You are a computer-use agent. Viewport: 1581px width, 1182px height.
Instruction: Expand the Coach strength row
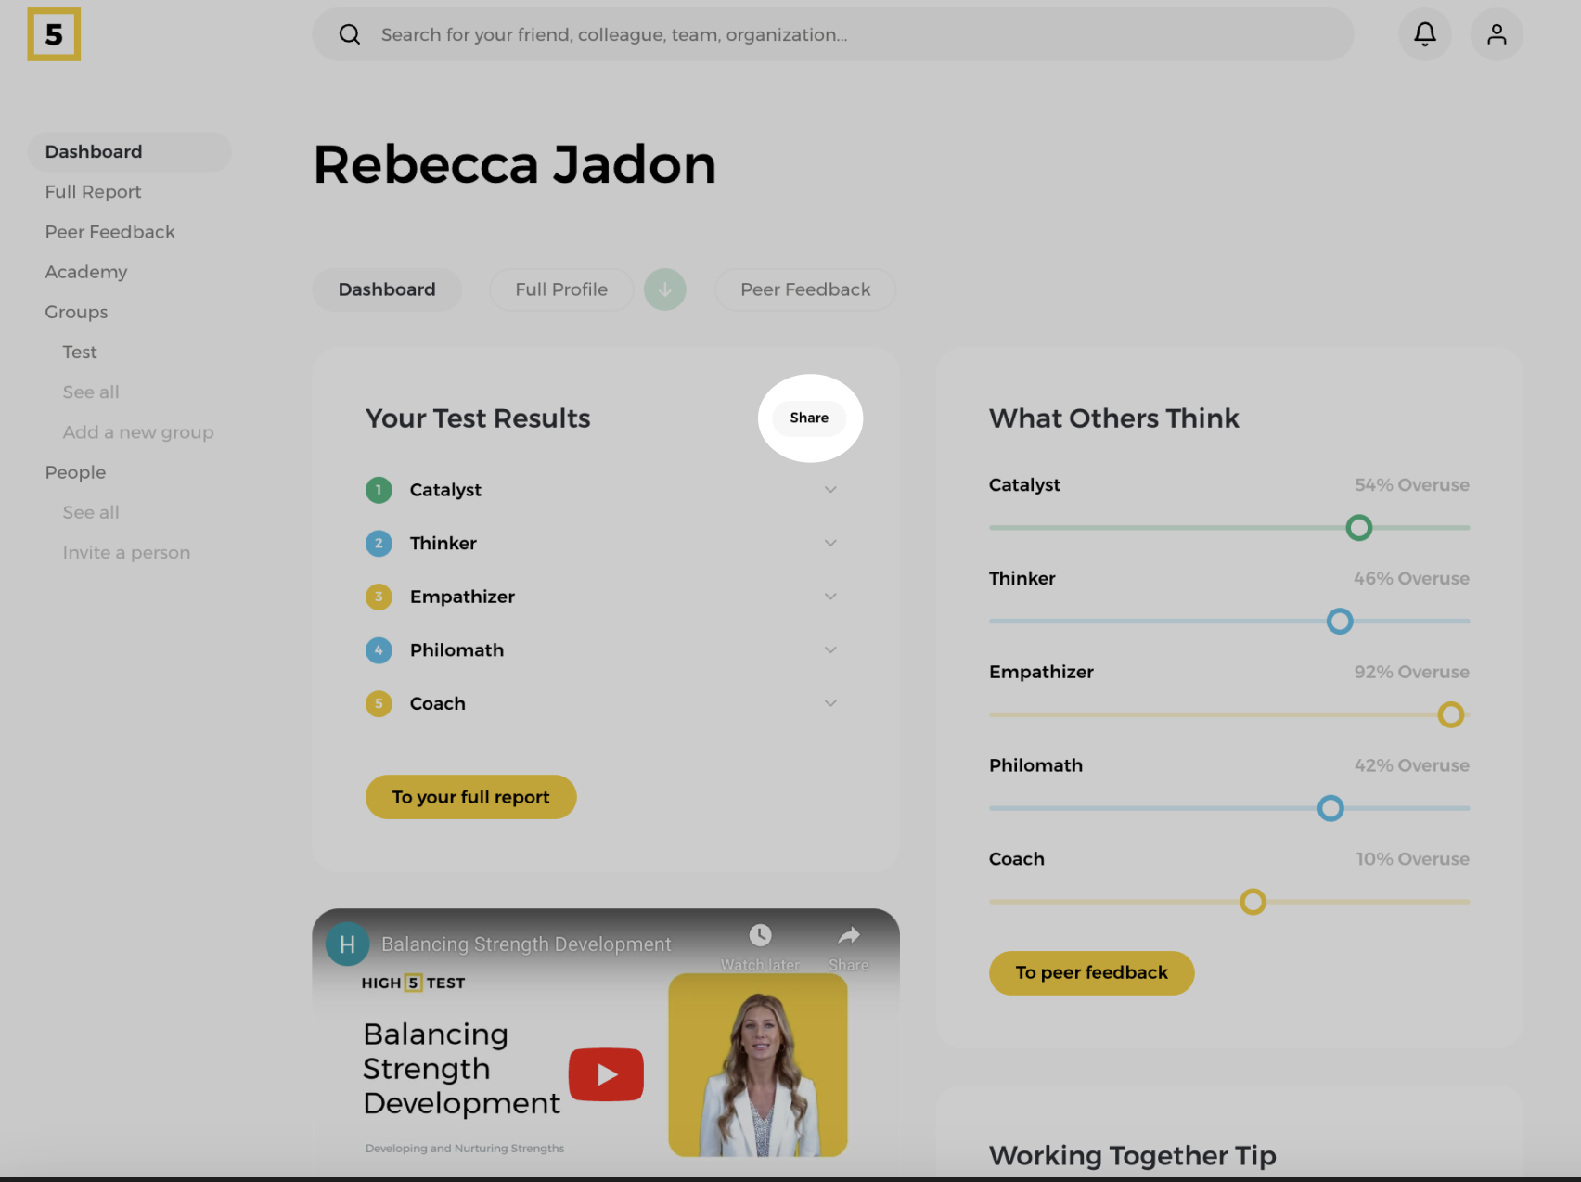(830, 703)
